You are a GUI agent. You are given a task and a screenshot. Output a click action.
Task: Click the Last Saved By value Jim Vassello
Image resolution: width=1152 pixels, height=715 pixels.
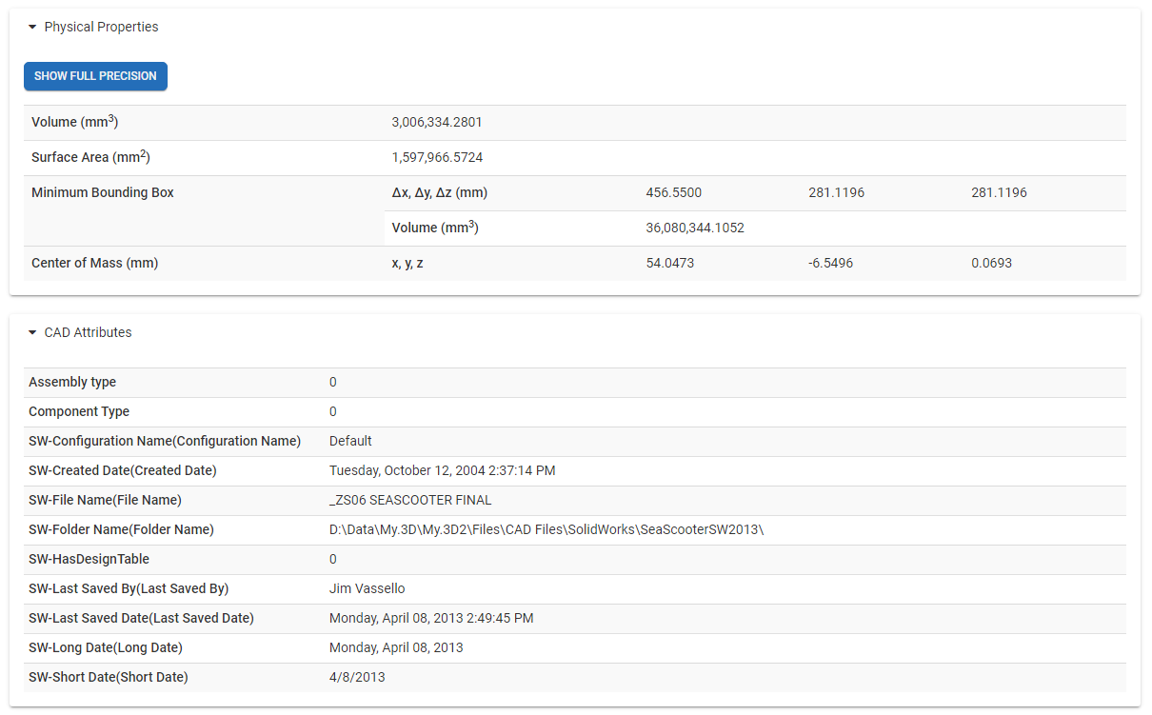click(367, 589)
